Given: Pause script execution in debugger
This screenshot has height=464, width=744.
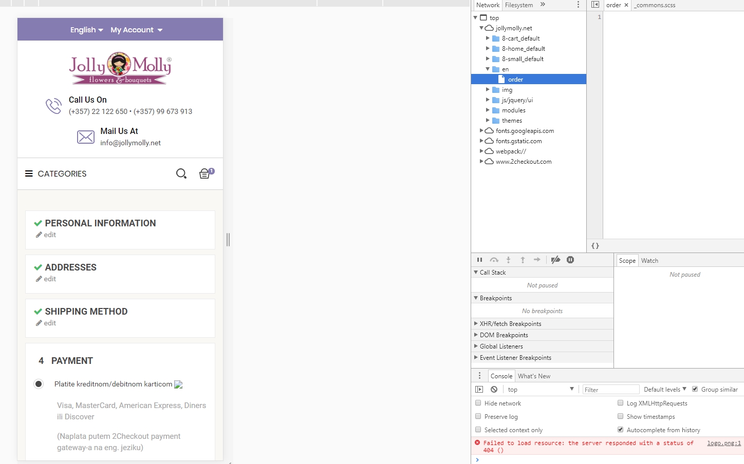Looking at the screenshot, I should [x=479, y=260].
